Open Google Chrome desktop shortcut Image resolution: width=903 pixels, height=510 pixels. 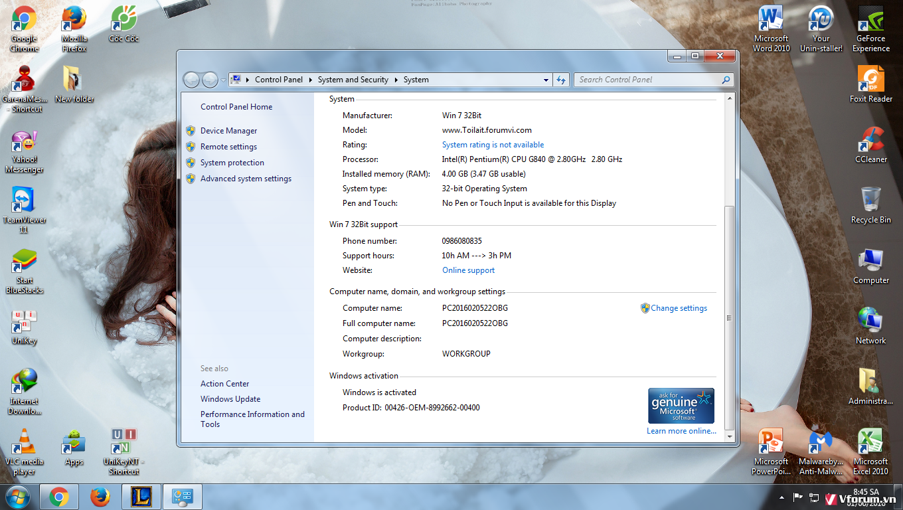click(x=25, y=29)
